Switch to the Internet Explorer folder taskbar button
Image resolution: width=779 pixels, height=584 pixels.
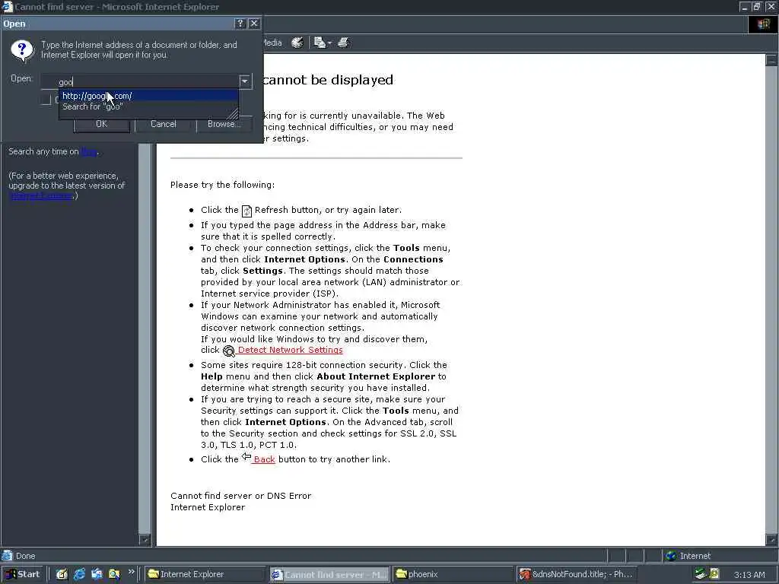(205, 574)
